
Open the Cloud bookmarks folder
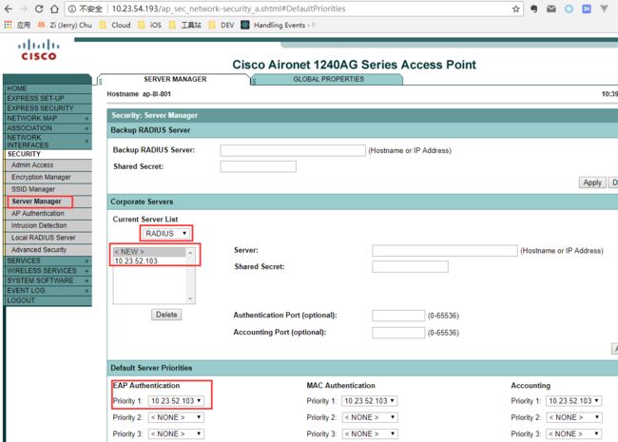pyautogui.click(x=115, y=25)
